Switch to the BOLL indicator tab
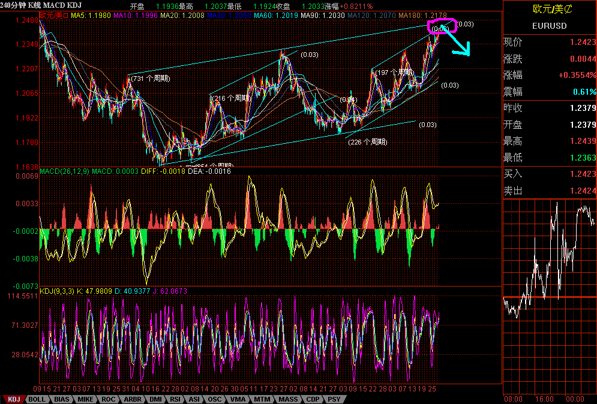The image size is (597, 404). pos(37,399)
